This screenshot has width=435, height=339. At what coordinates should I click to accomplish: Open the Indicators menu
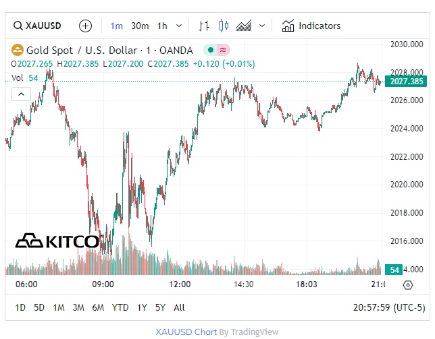click(311, 26)
